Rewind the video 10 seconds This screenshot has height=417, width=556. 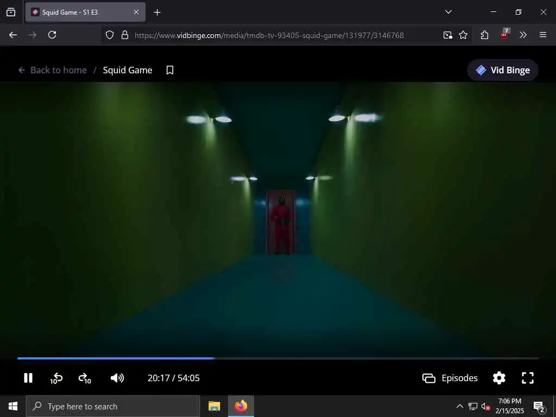coord(56,378)
